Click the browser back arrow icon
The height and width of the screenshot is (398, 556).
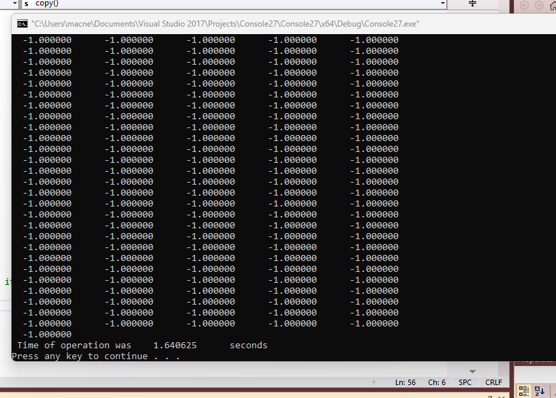[524, 5]
